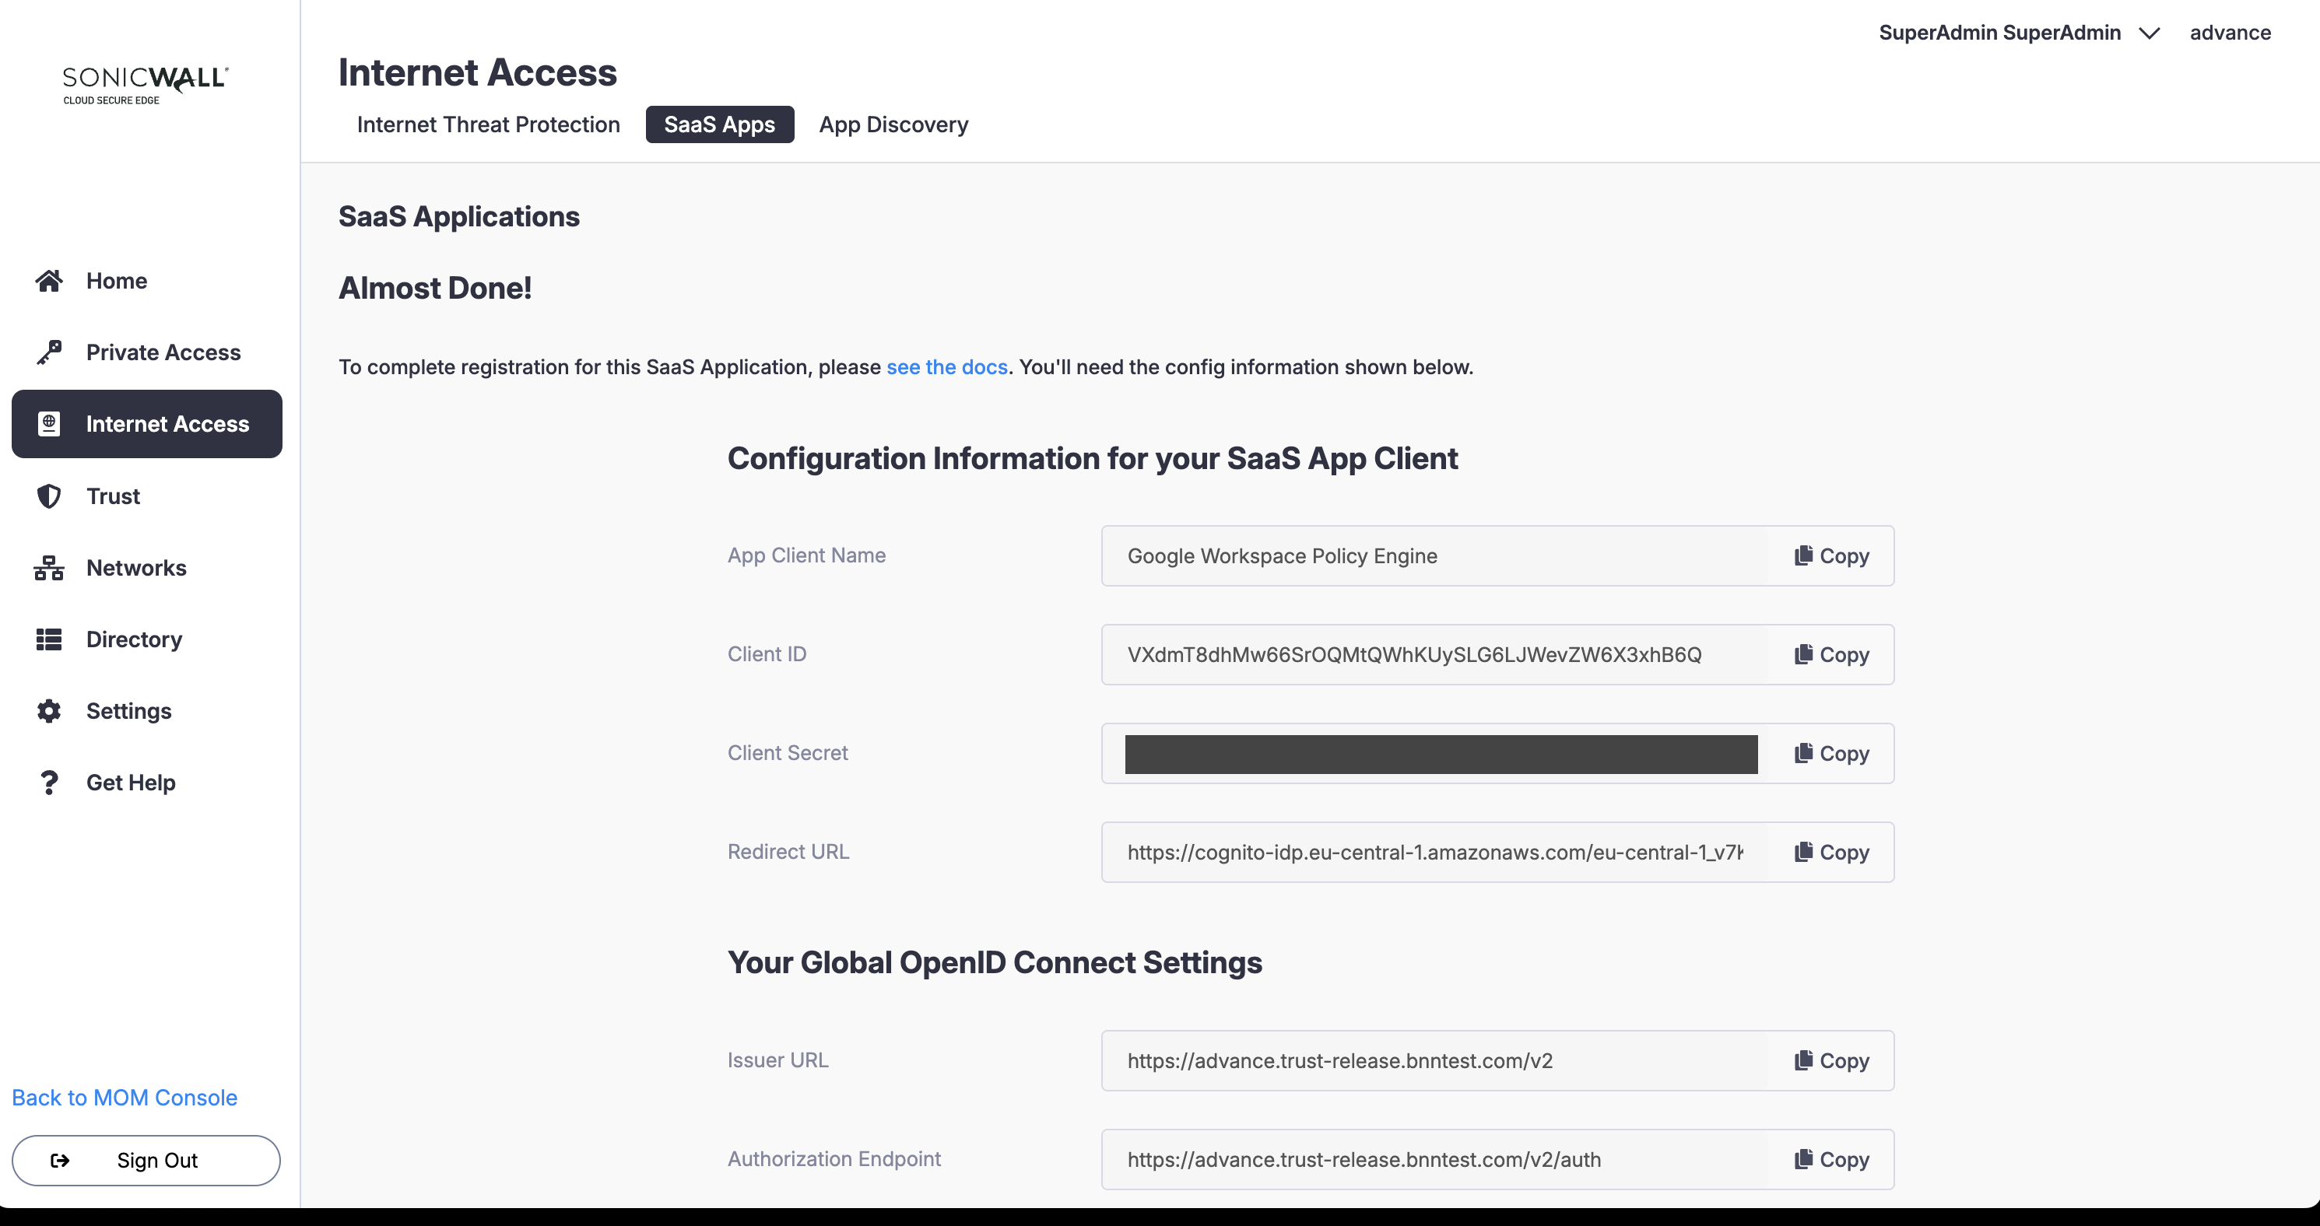Click the Sign Out arrow icon
The height and width of the screenshot is (1226, 2320).
[x=59, y=1161]
